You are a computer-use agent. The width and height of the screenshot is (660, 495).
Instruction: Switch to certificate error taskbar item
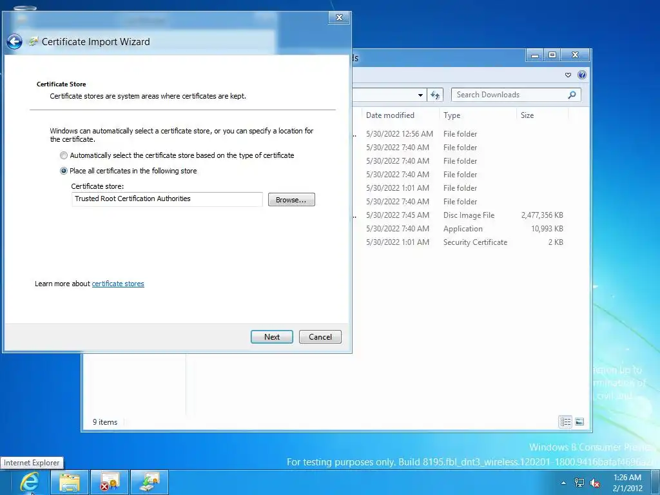tap(110, 482)
